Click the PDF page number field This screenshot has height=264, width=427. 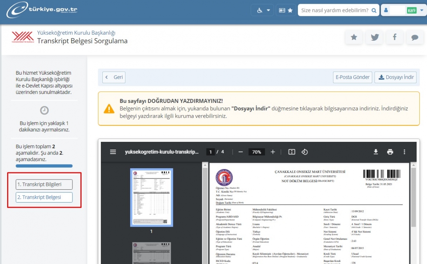point(211,152)
